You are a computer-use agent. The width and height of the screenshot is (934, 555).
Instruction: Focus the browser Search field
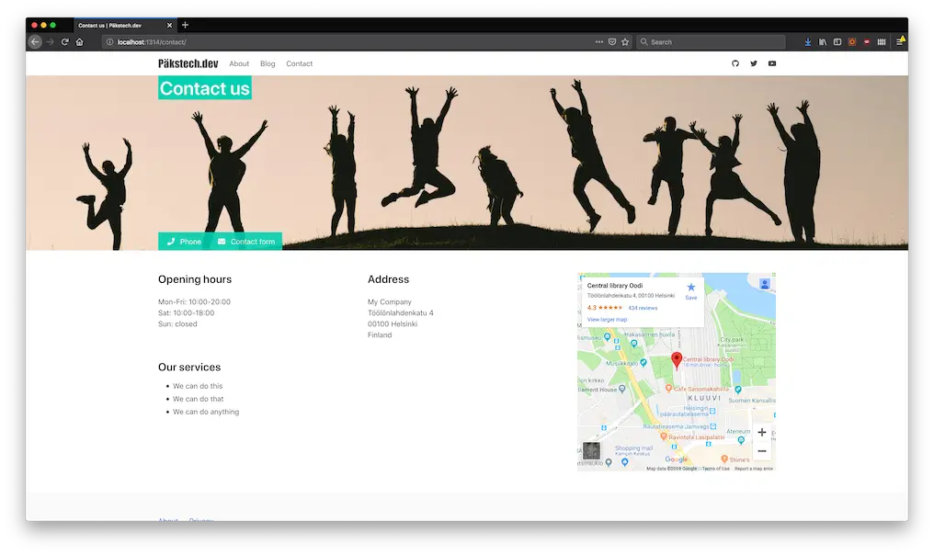pyautogui.click(x=712, y=42)
